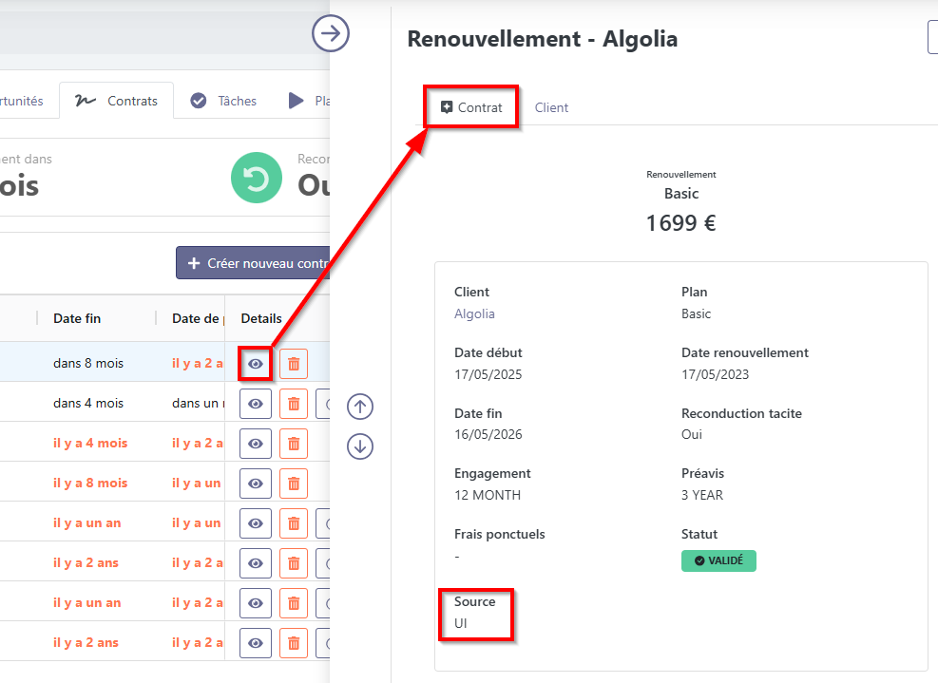Click the green renewal circular arrow icon
Image resolution: width=938 pixels, height=683 pixels.
tap(257, 178)
